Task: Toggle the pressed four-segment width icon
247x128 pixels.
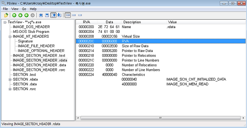Action: tap(68, 15)
